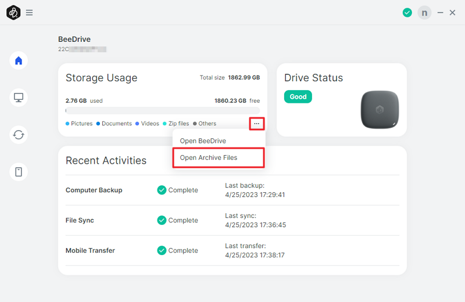Select Open BeeDrive menu entry

click(219, 141)
